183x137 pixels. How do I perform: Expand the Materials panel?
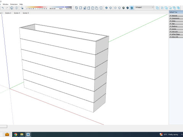pos(176,16)
